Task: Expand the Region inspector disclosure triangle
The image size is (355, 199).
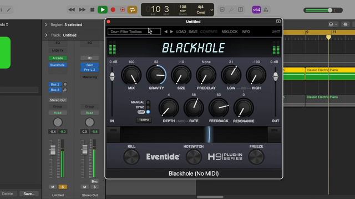Action: 46,24
